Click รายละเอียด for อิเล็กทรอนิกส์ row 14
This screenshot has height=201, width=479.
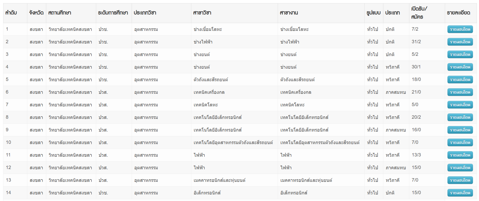[460, 193]
